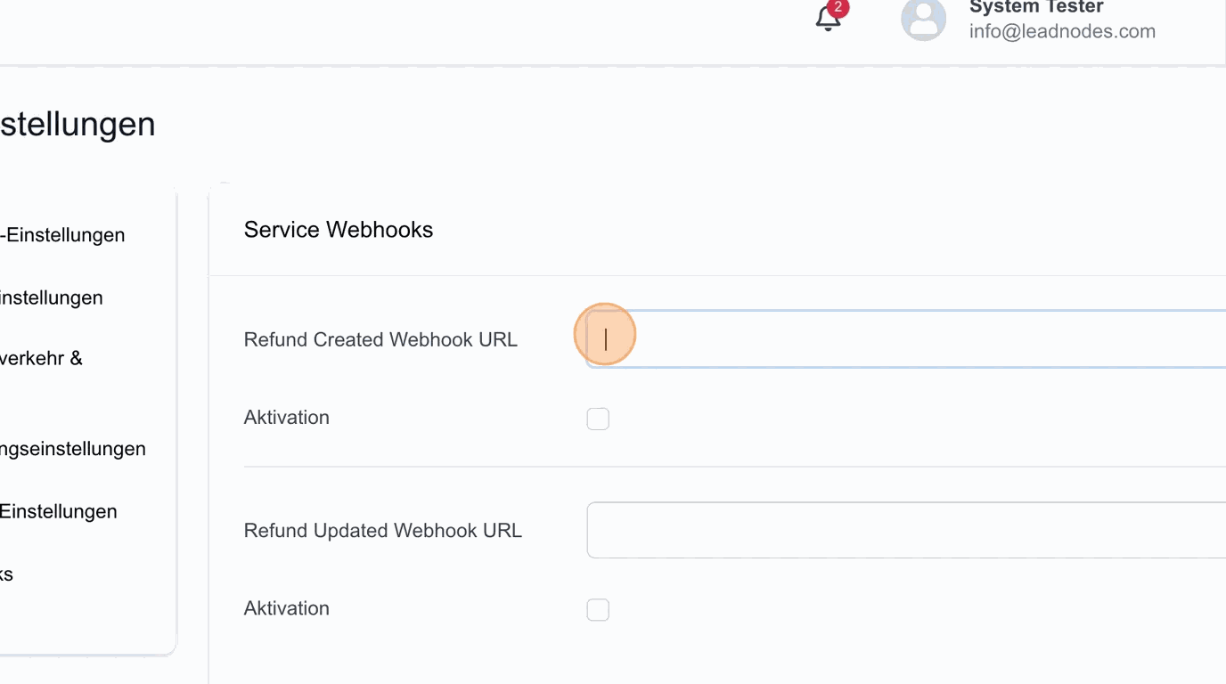Click the Aktivation label below Refund Created
Screen dimensions: 1226x684
pos(287,418)
